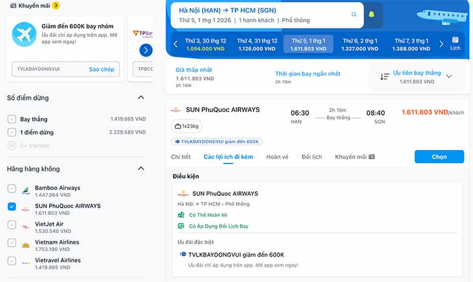Enable Vietnam Airlines filter checkbox

(x=12, y=243)
